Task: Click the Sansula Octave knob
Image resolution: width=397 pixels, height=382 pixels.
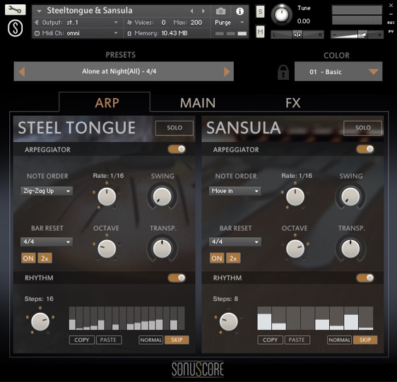Action: [x=295, y=249]
